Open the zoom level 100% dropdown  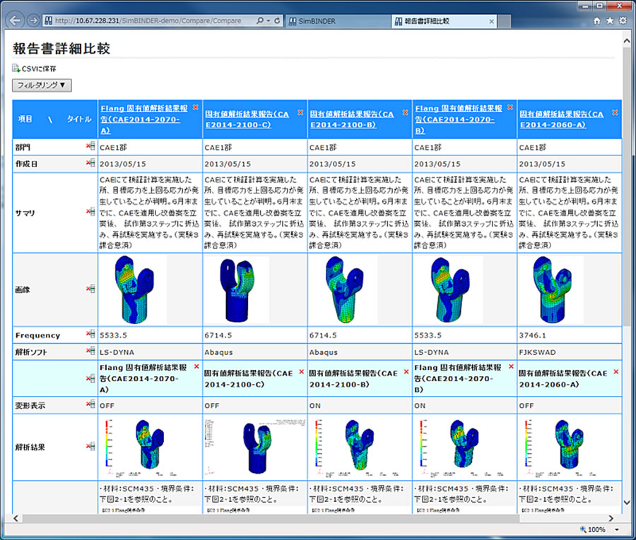[x=617, y=529]
